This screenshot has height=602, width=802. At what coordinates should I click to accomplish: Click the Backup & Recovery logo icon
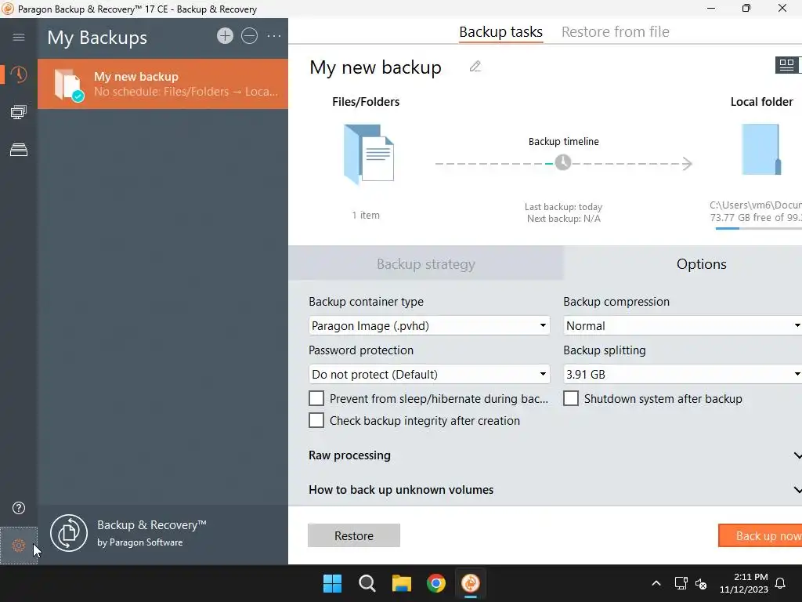point(69,533)
